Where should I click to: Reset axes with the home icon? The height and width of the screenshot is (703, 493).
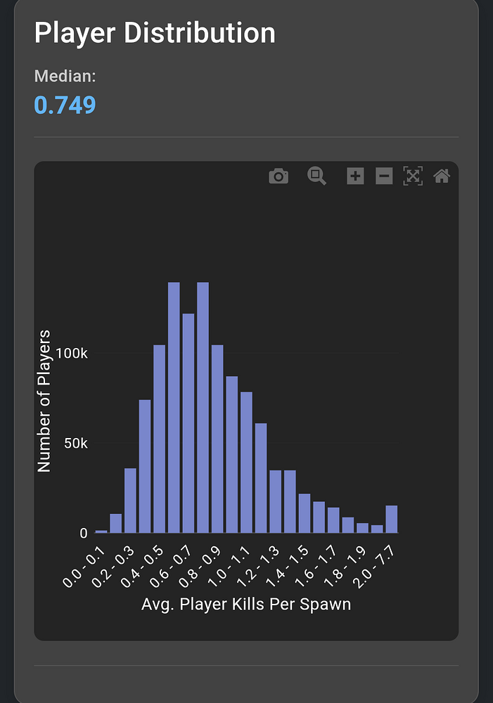coord(441,176)
